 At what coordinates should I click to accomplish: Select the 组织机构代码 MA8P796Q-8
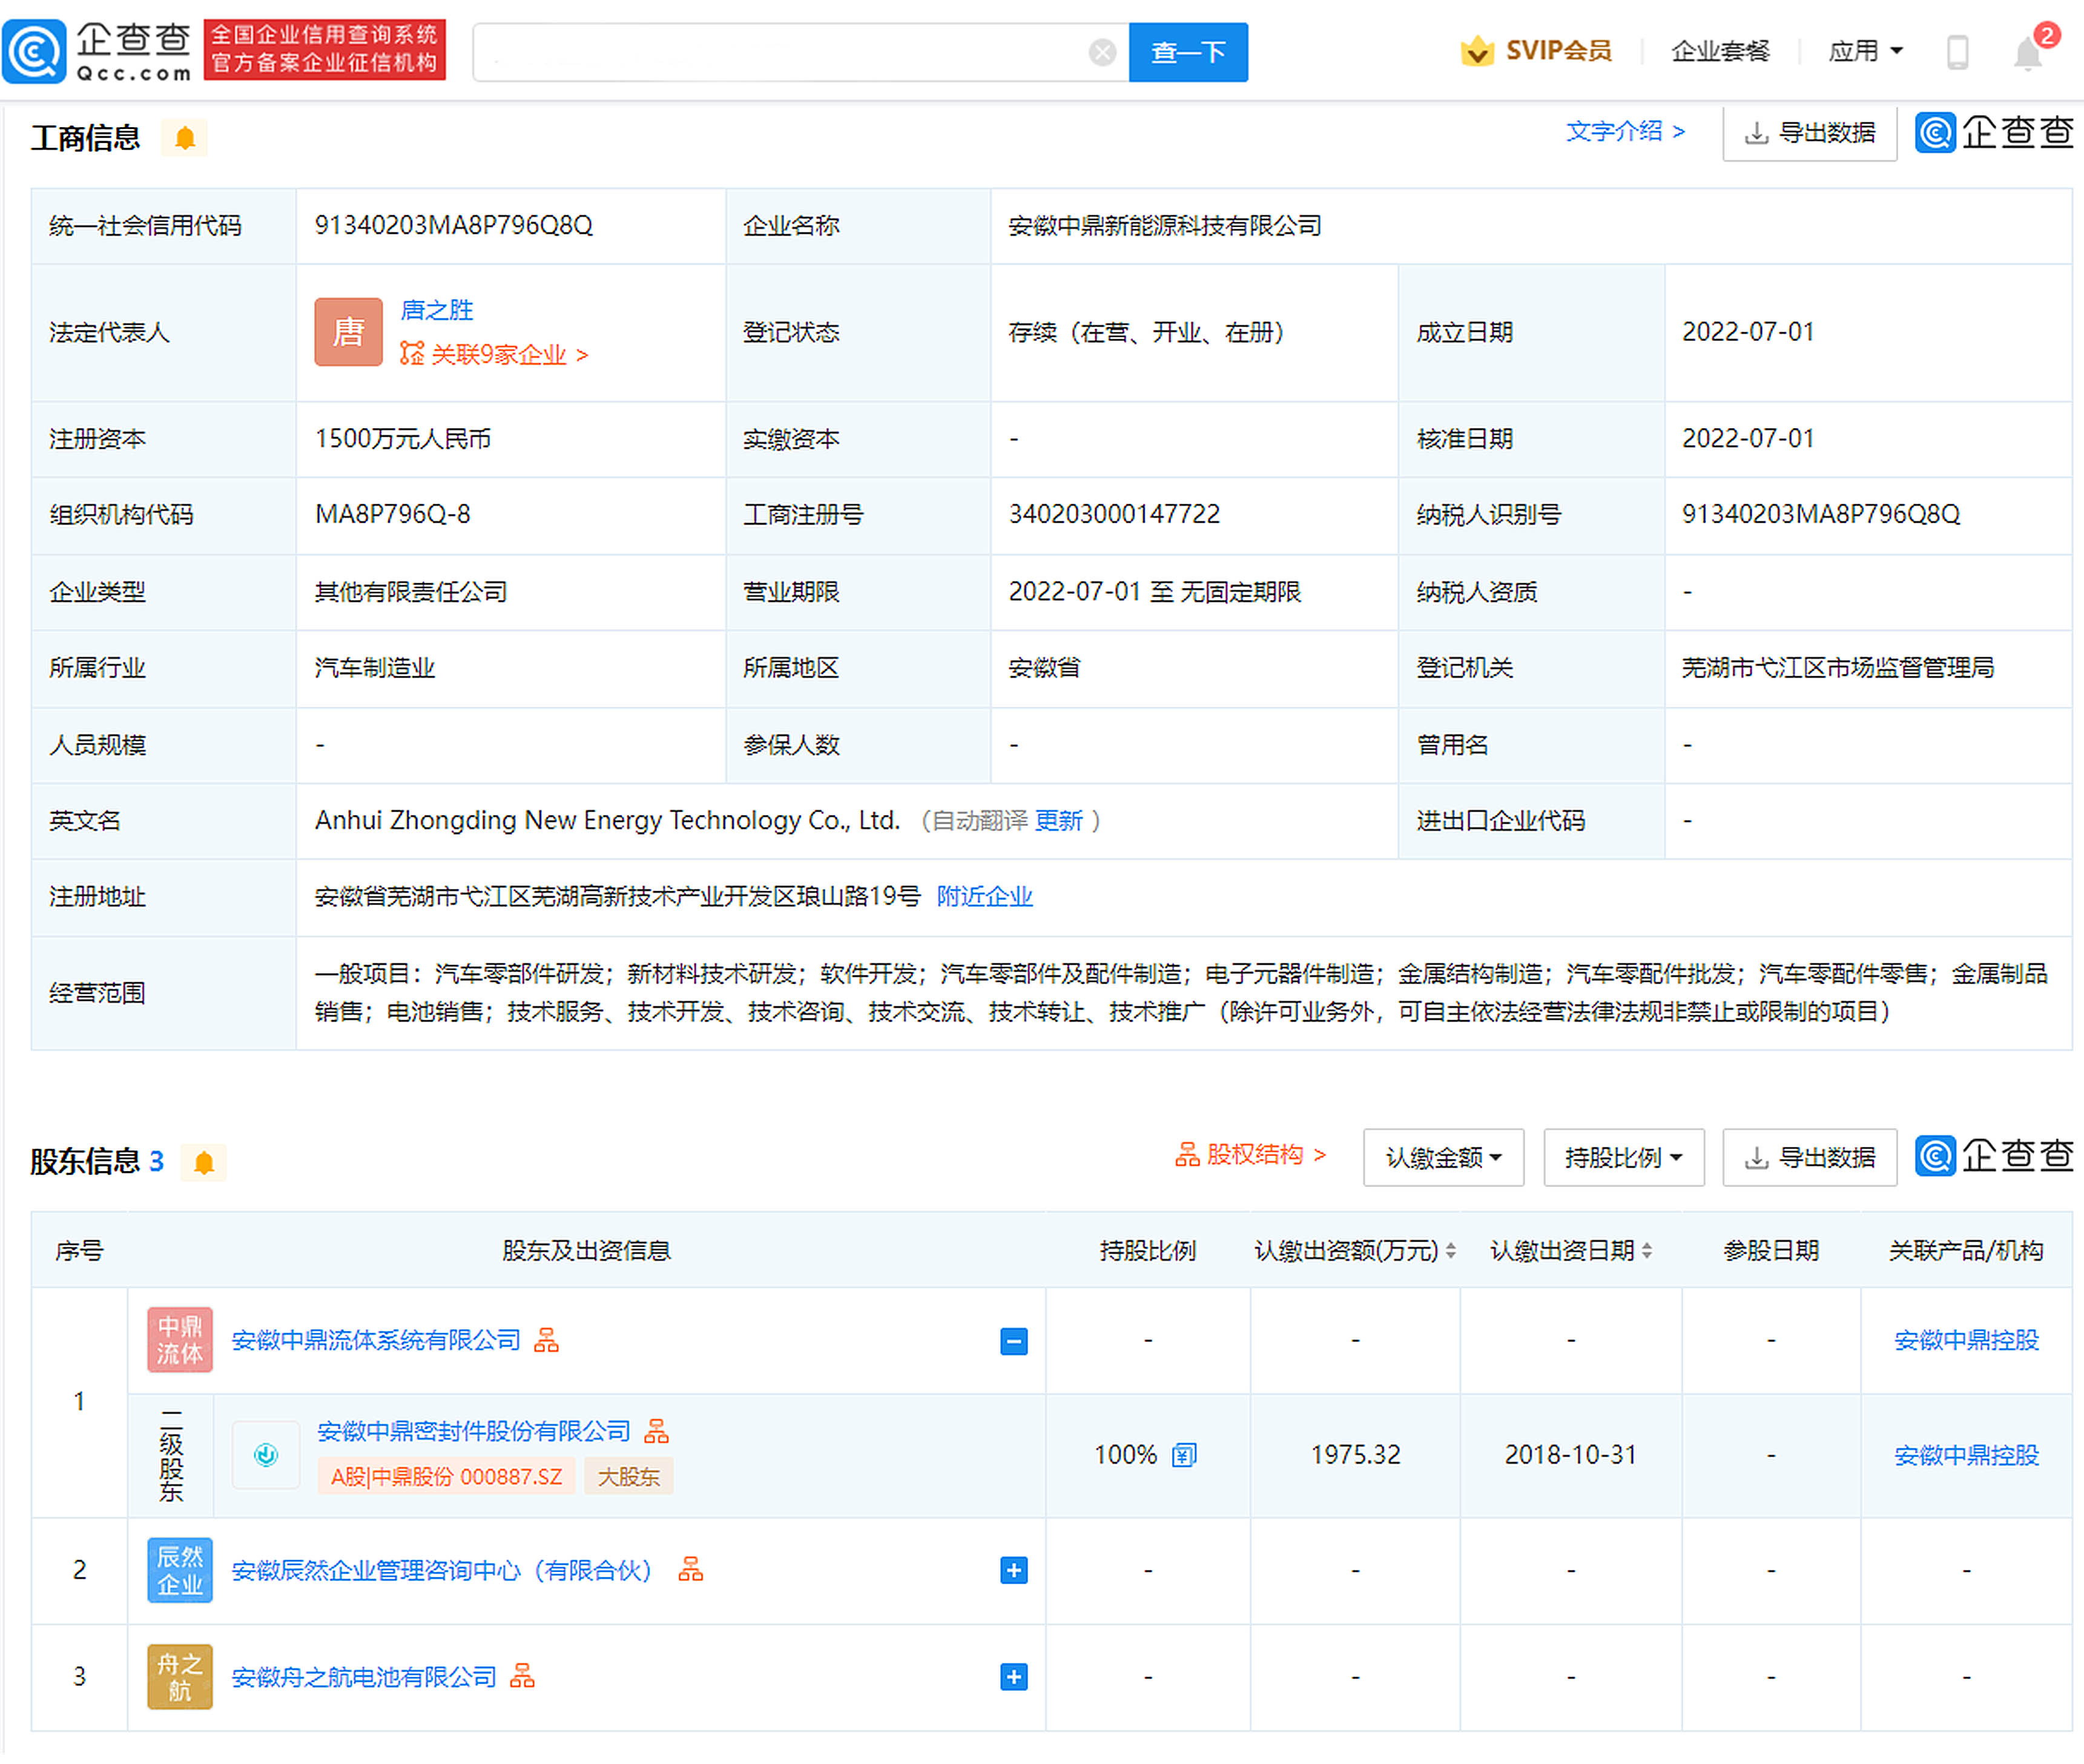(392, 514)
